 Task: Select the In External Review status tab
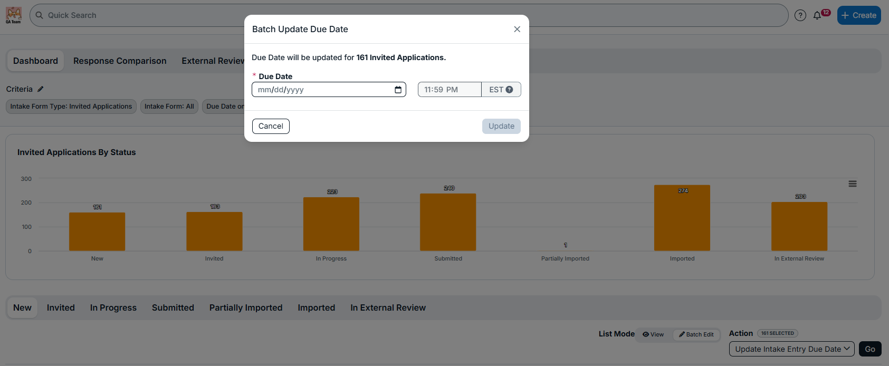click(388, 308)
